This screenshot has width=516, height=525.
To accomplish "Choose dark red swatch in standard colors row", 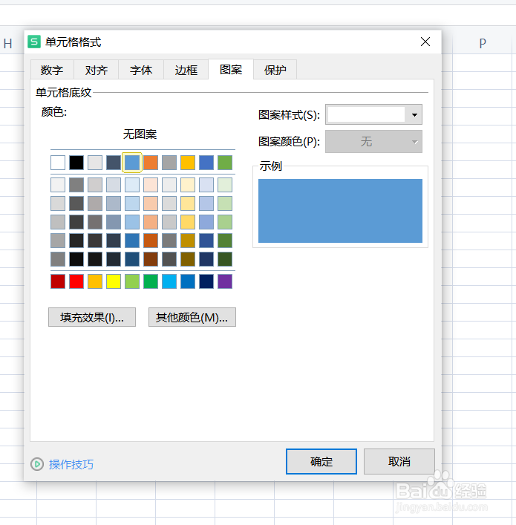I will [58, 281].
